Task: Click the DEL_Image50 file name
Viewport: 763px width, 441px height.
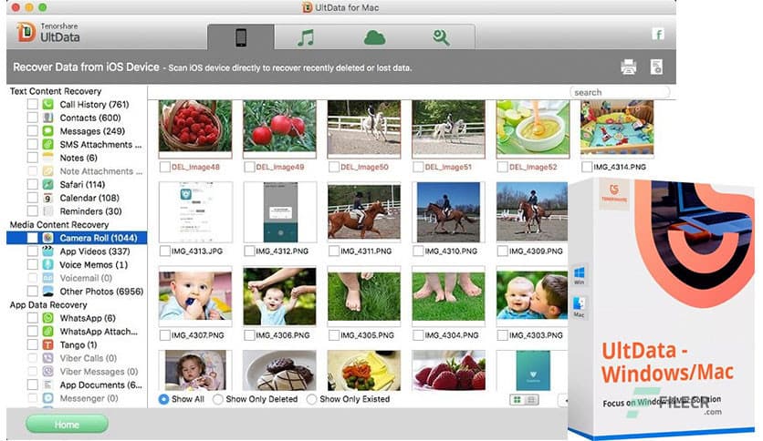Action: tap(364, 167)
